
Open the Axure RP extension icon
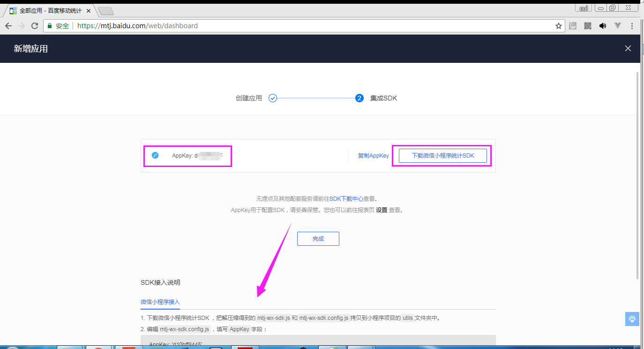pos(573,26)
